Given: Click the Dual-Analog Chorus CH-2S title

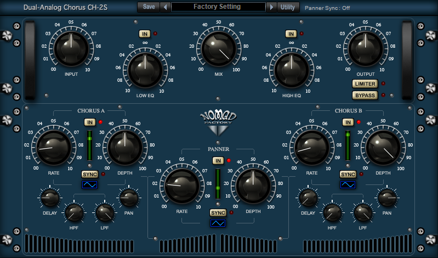Looking at the screenshot, I should point(65,7).
